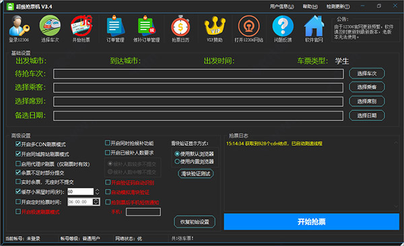
Task: Select 使用内置浏览器 radio button
Action: (x=177, y=161)
